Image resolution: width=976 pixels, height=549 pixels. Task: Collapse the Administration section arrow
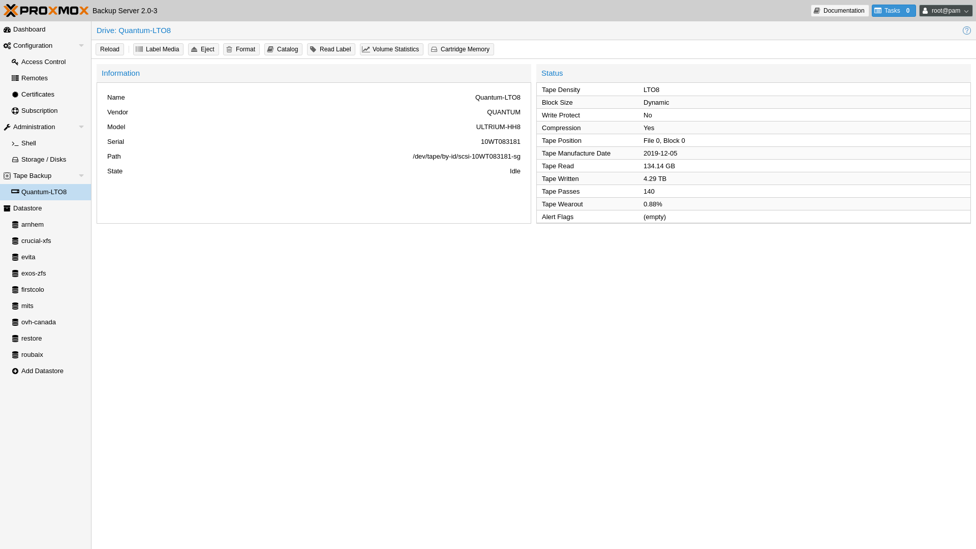[x=81, y=127]
